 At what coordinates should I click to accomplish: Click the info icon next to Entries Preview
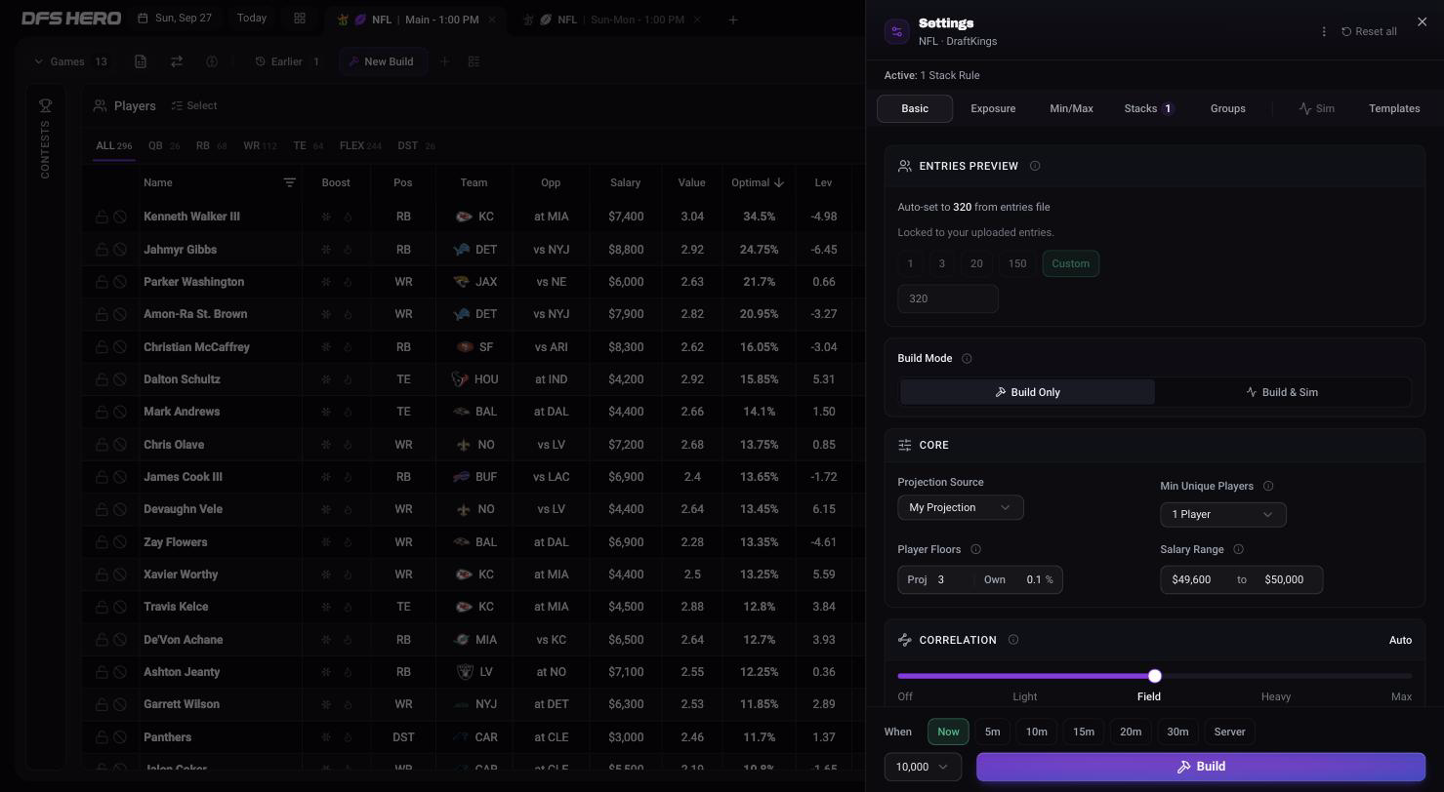[1035, 166]
